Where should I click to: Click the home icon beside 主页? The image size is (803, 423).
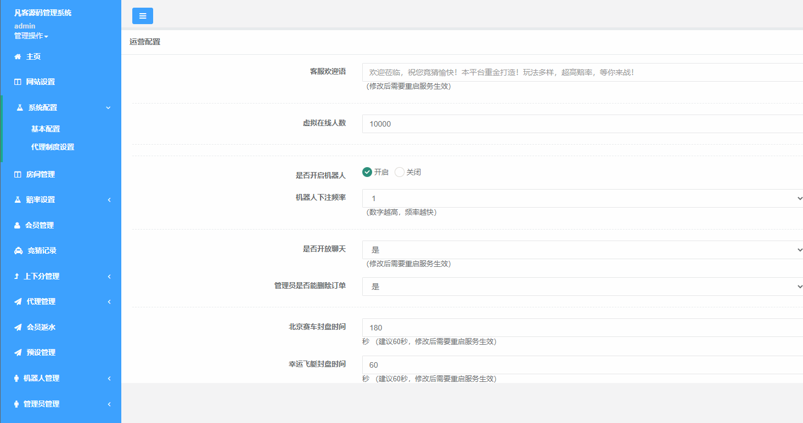pos(18,56)
